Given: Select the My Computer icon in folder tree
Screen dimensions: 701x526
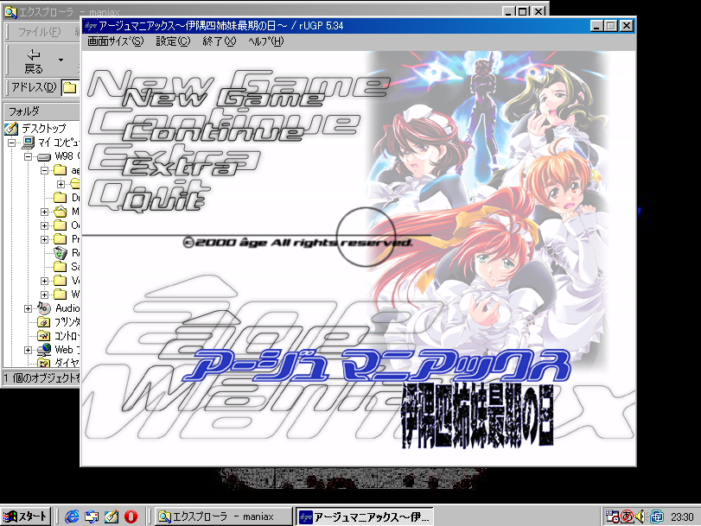Looking at the screenshot, I should tap(28, 143).
